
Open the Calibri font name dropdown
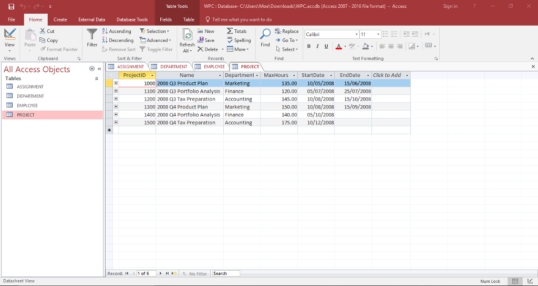pyautogui.click(x=357, y=34)
